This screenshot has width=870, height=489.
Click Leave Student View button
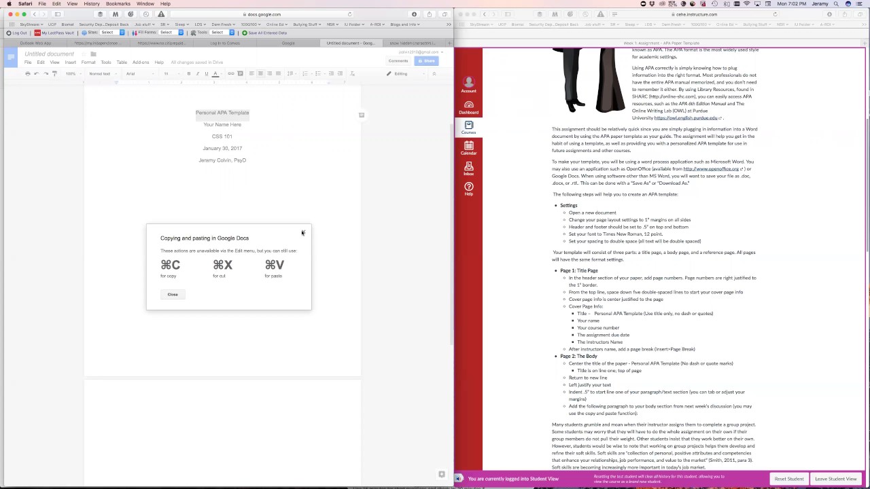pyautogui.click(x=836, y=479)
